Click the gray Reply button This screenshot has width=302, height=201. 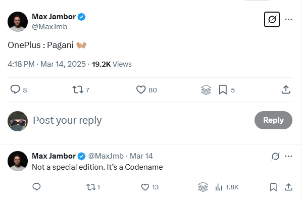click(x=273, y=120)
